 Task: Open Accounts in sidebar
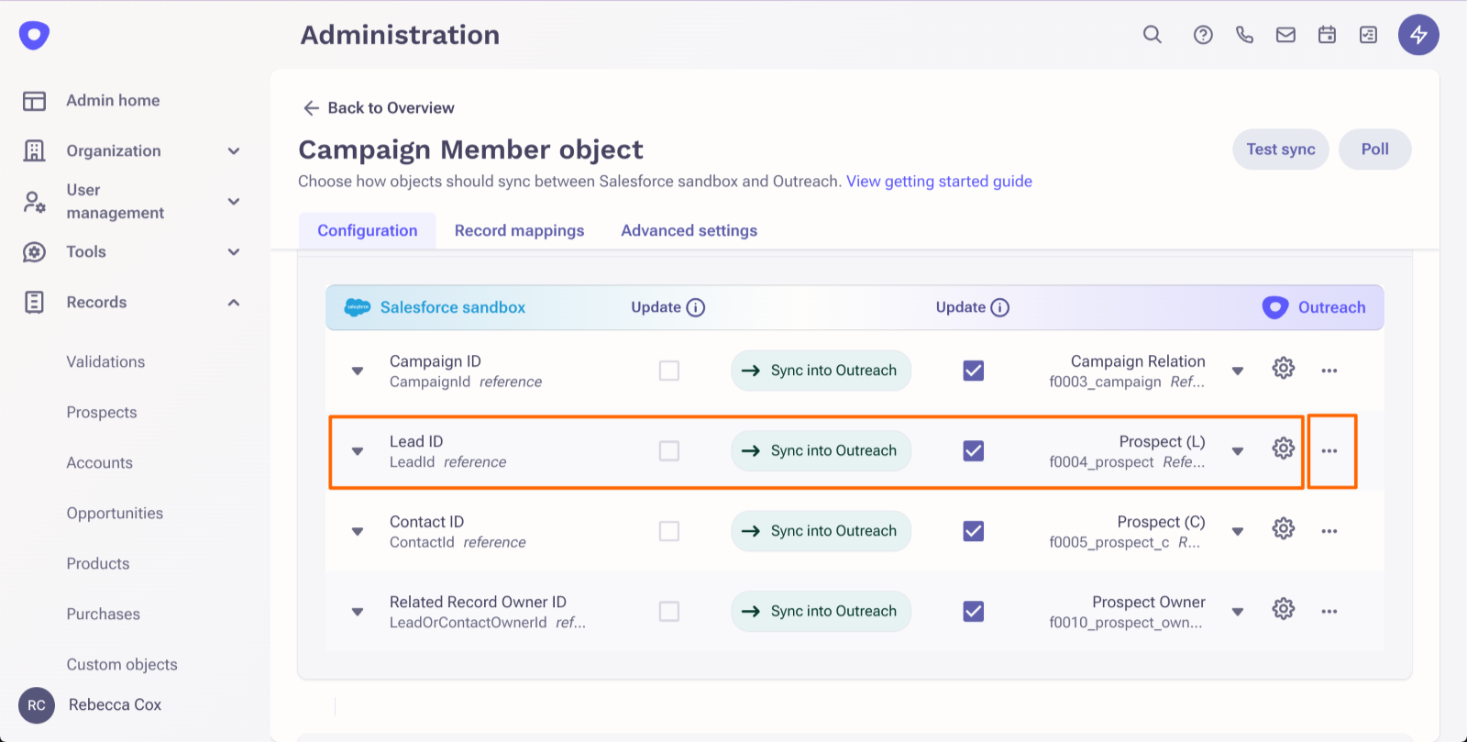pyautogui.click(x=99, y=463)
